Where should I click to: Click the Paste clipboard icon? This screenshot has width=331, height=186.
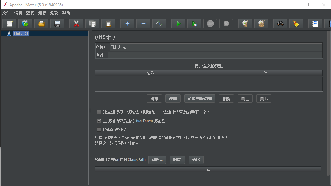pyautogui.click(x=108, y=24)
